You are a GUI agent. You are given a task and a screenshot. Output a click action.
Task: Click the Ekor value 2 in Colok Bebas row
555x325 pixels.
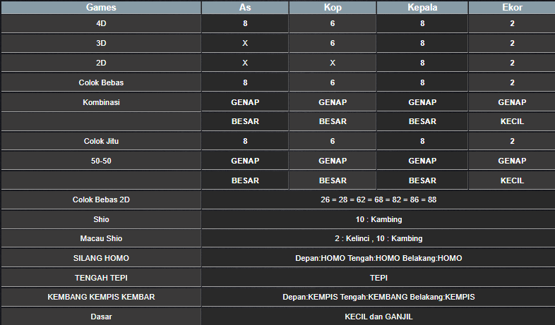tap(512, 82)
